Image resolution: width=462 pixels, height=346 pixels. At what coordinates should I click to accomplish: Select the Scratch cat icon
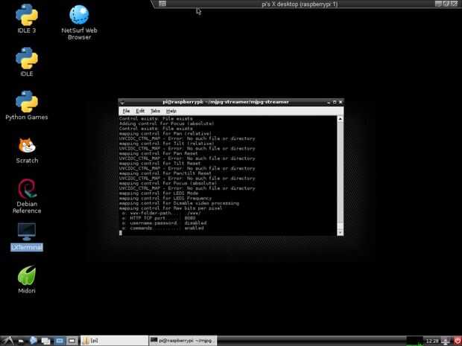(x=27, y=145)
